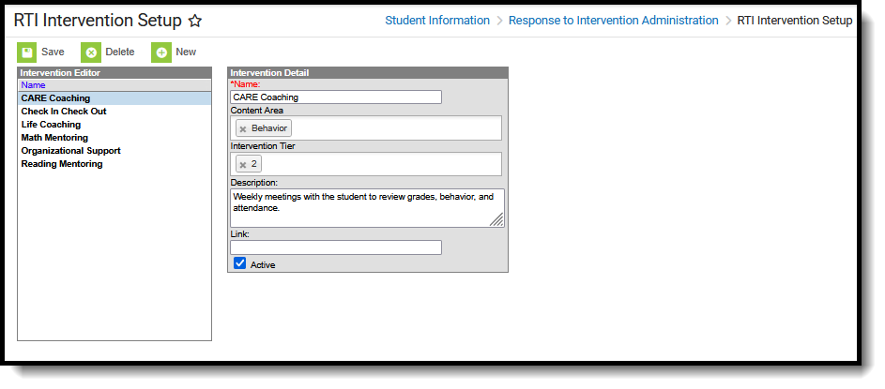
Task: Click into the Name text field
Action: 335,97
